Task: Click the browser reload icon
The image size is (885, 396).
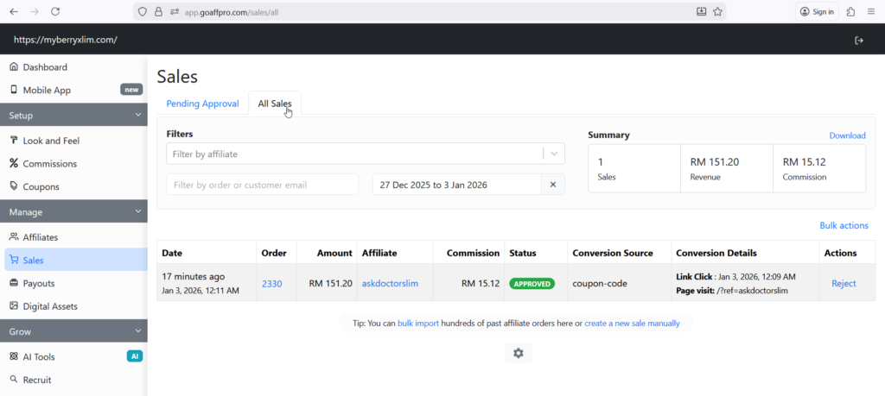Action: point(55,11)
